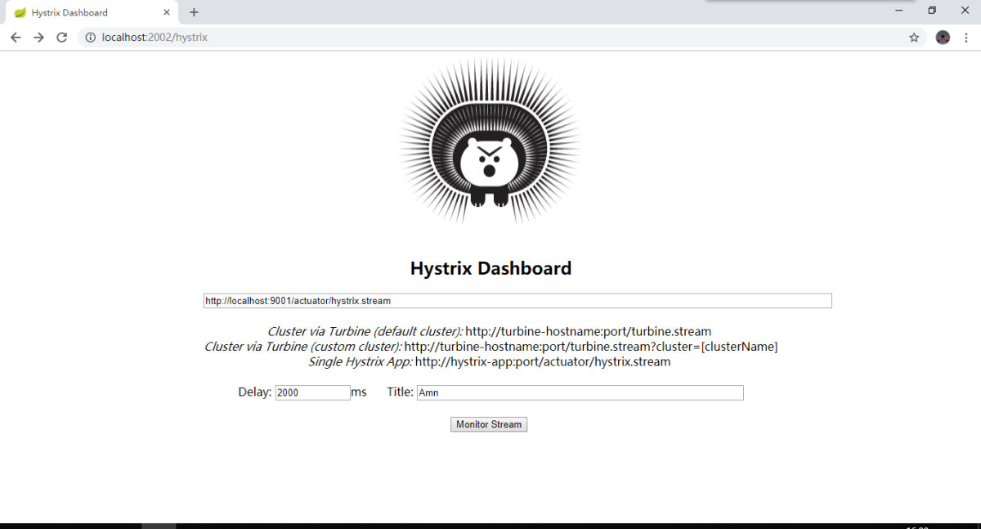Minimize the Chrome window

tap(899, 11)
